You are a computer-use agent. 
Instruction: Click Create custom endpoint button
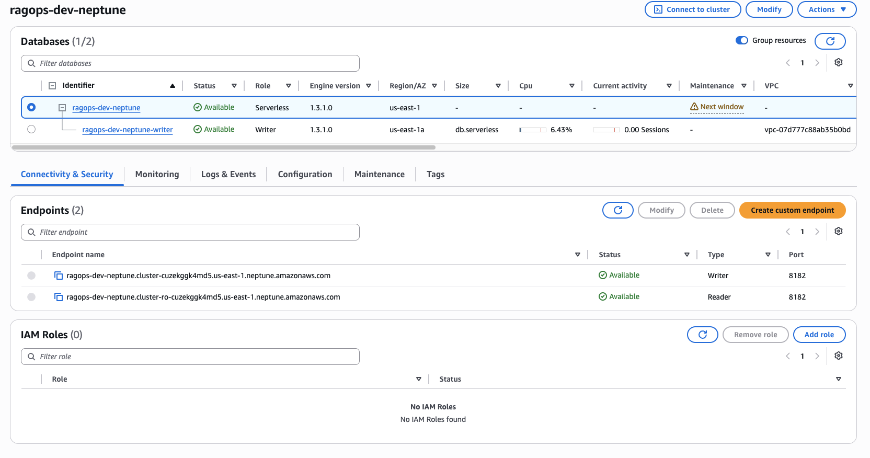point(793,210)
